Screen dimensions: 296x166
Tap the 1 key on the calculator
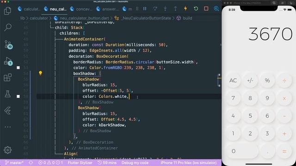pyautogui.click(x=233, y=133)
